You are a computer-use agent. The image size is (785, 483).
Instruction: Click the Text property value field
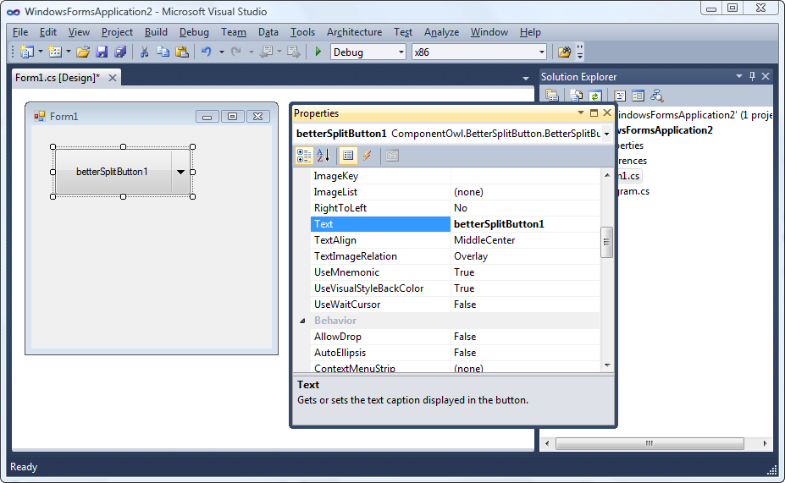525,224
